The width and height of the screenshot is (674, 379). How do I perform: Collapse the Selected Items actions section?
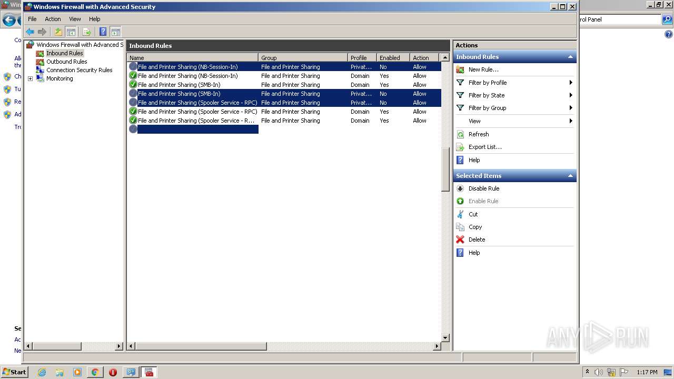570,176
